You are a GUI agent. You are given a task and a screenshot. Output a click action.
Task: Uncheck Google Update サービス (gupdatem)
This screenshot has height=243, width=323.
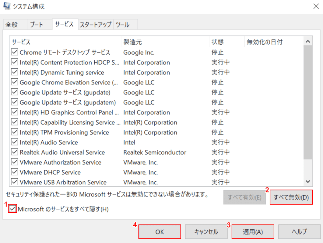point(14,102)
